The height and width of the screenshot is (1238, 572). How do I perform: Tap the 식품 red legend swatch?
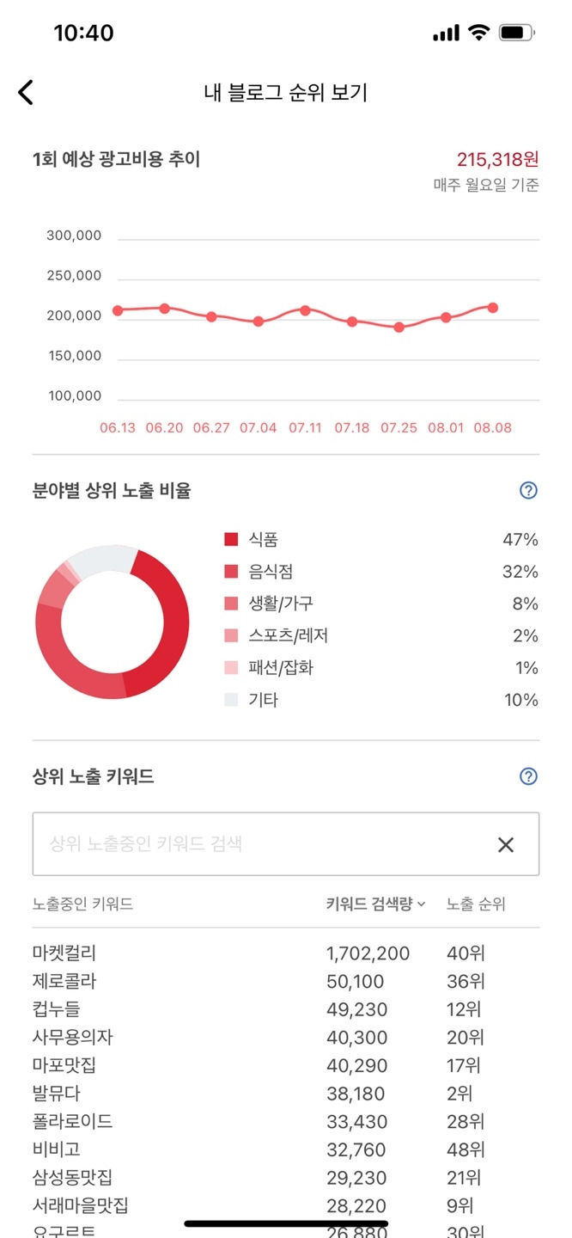click(x=231, y=540)
